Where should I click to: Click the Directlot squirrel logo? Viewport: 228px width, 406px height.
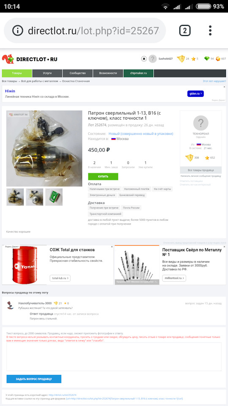8,59
